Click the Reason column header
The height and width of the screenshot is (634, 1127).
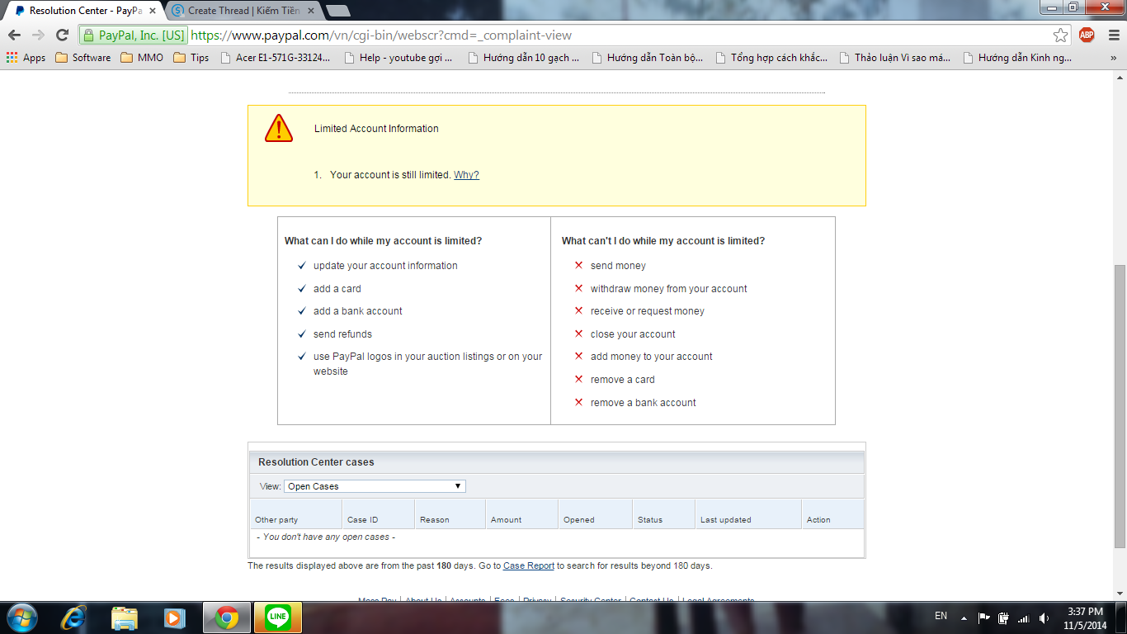pyautogui.click(x=434, y=520)
